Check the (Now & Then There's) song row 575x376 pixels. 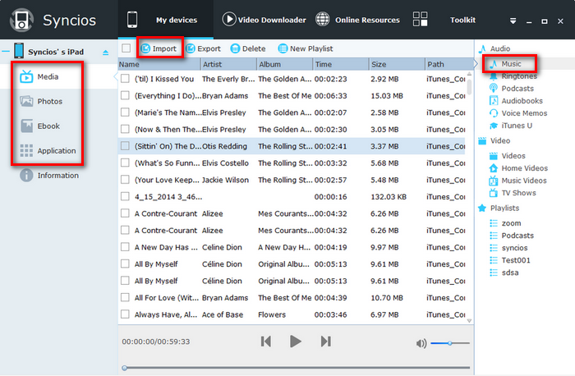tap(125, 129)
